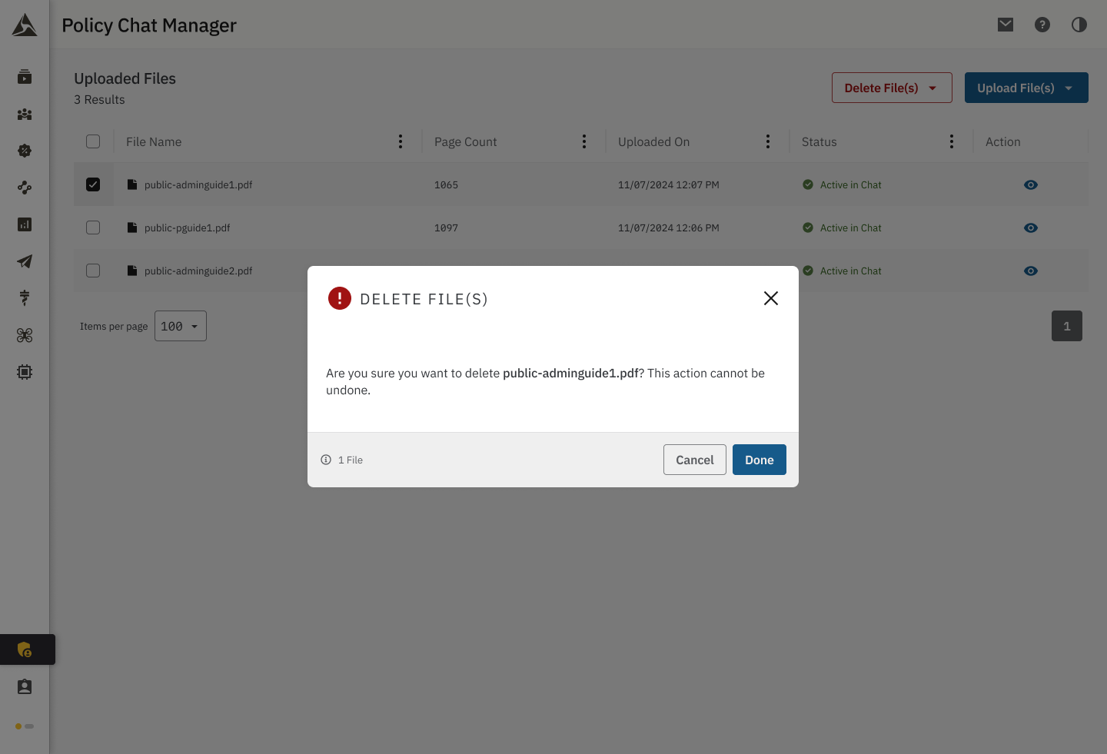Select the bar chart sidebar icon

coord(25,224)
